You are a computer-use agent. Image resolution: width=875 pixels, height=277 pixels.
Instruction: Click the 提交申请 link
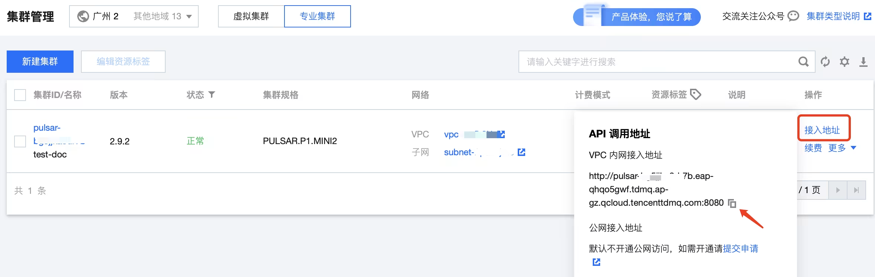point(740,249)
